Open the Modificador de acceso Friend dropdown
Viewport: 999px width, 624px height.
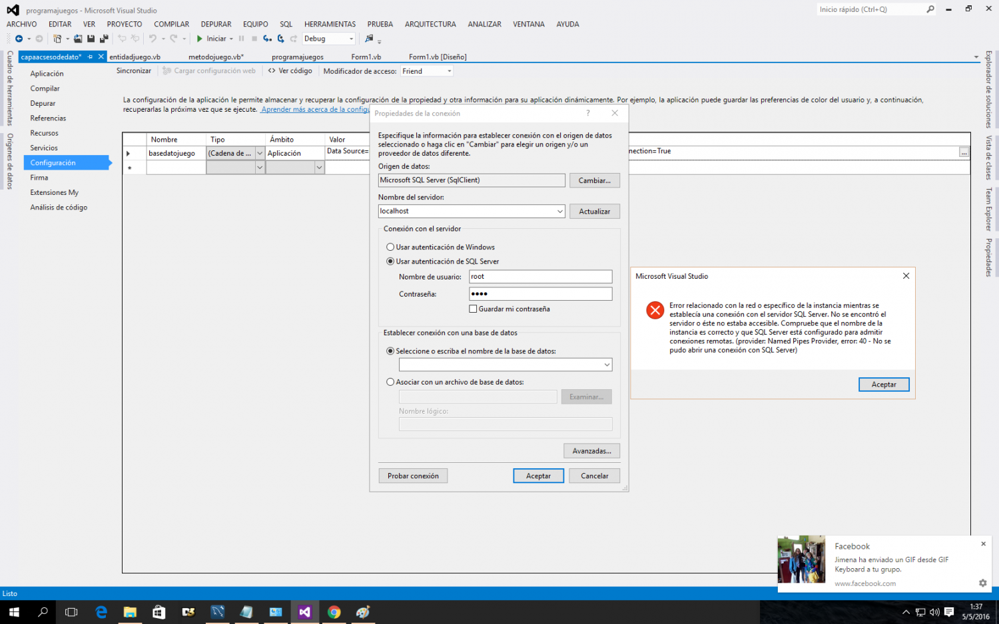[450, 71]
